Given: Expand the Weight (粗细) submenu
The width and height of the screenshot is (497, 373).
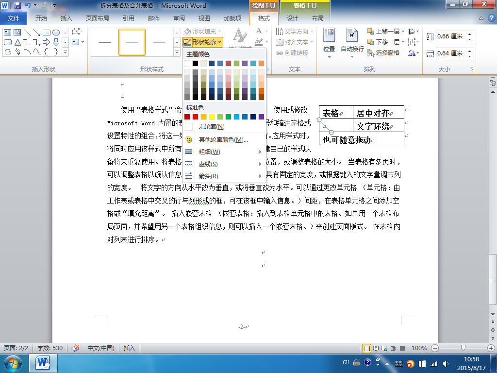Looking at the screenshot, I should click(223, 152).
